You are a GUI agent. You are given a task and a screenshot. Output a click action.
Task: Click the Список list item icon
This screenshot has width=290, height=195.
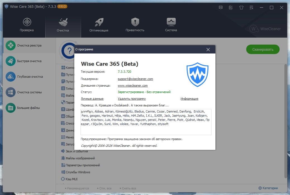[63, 123]
